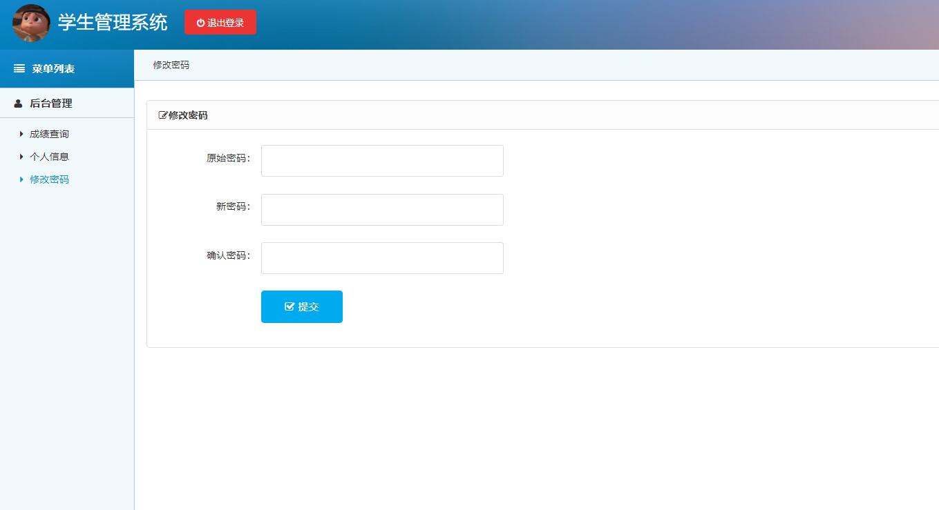
Task: Click the edit icon in the panel header
Action: coord(163,115)
